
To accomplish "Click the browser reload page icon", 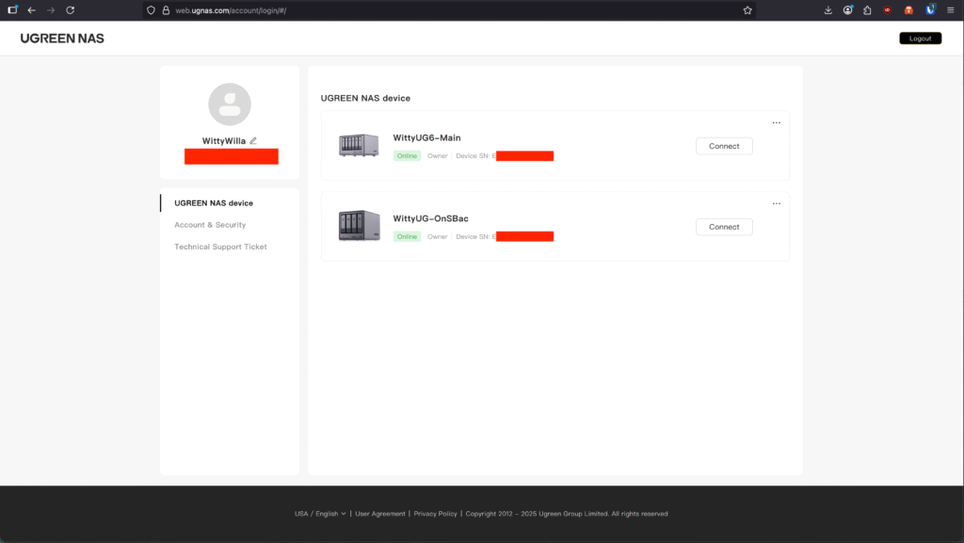I will pyautogui.click(x=70, y=10).
